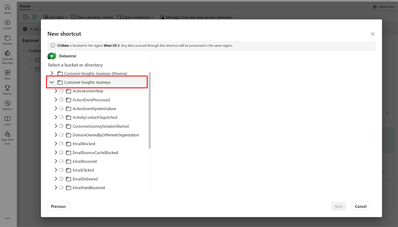Click the EmailBlocked folder icon
Image resolution: width=398 pixels, height=227 pixels.
pyautogui.click(x=69, y=144)
